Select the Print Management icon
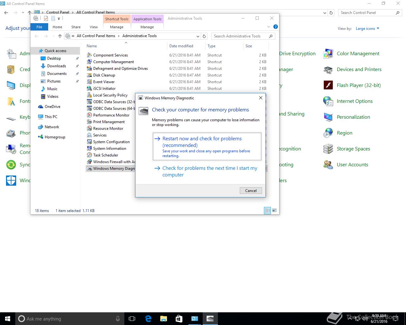The width and height of the screenshot is (406, 325). (89, 122)
